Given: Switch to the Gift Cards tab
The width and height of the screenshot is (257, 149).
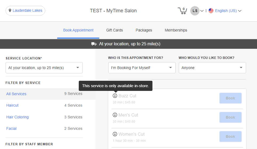Looking at the screenshot, I should [114, 30].
